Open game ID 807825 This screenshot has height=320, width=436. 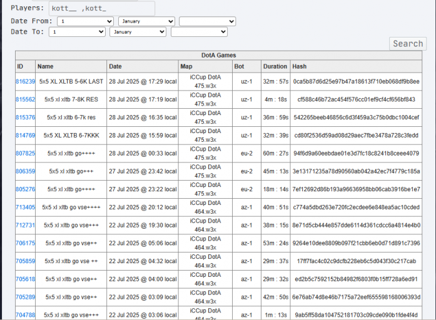tap(25, 153)
